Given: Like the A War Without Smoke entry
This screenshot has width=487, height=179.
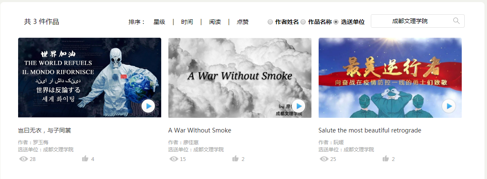Looking at the screenshot, I should pyautogui.click(x=235, y=159).
